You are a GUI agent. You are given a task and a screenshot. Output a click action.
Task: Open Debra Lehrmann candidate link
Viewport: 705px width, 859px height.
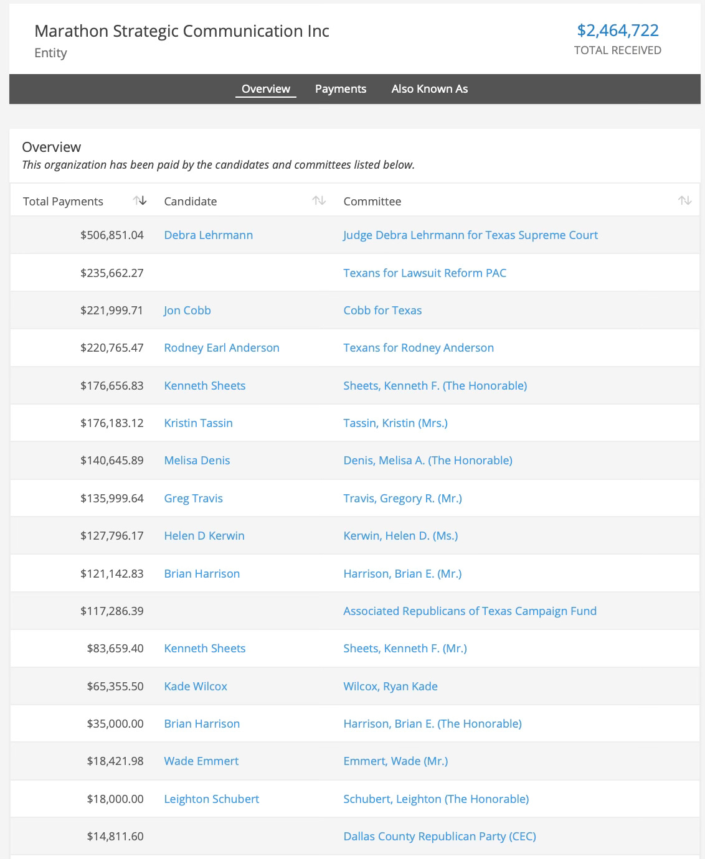(209, 235)
